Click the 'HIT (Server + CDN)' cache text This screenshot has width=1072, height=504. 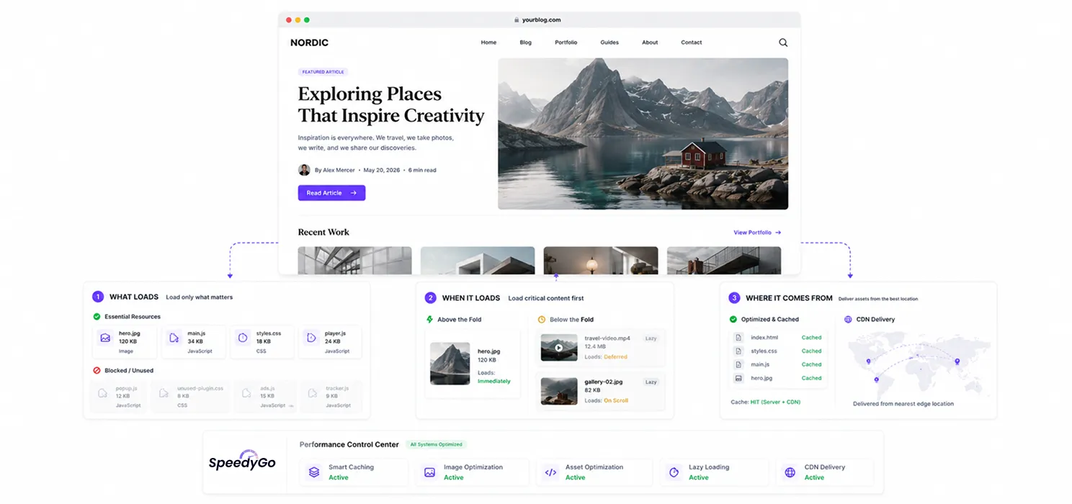(775, 402)
